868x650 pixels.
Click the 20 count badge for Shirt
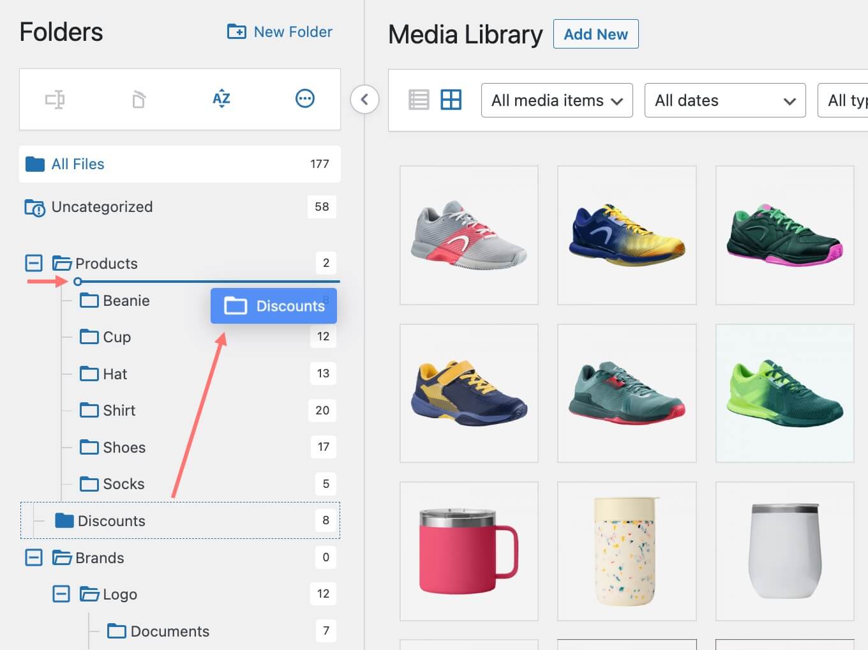point(322,410)
